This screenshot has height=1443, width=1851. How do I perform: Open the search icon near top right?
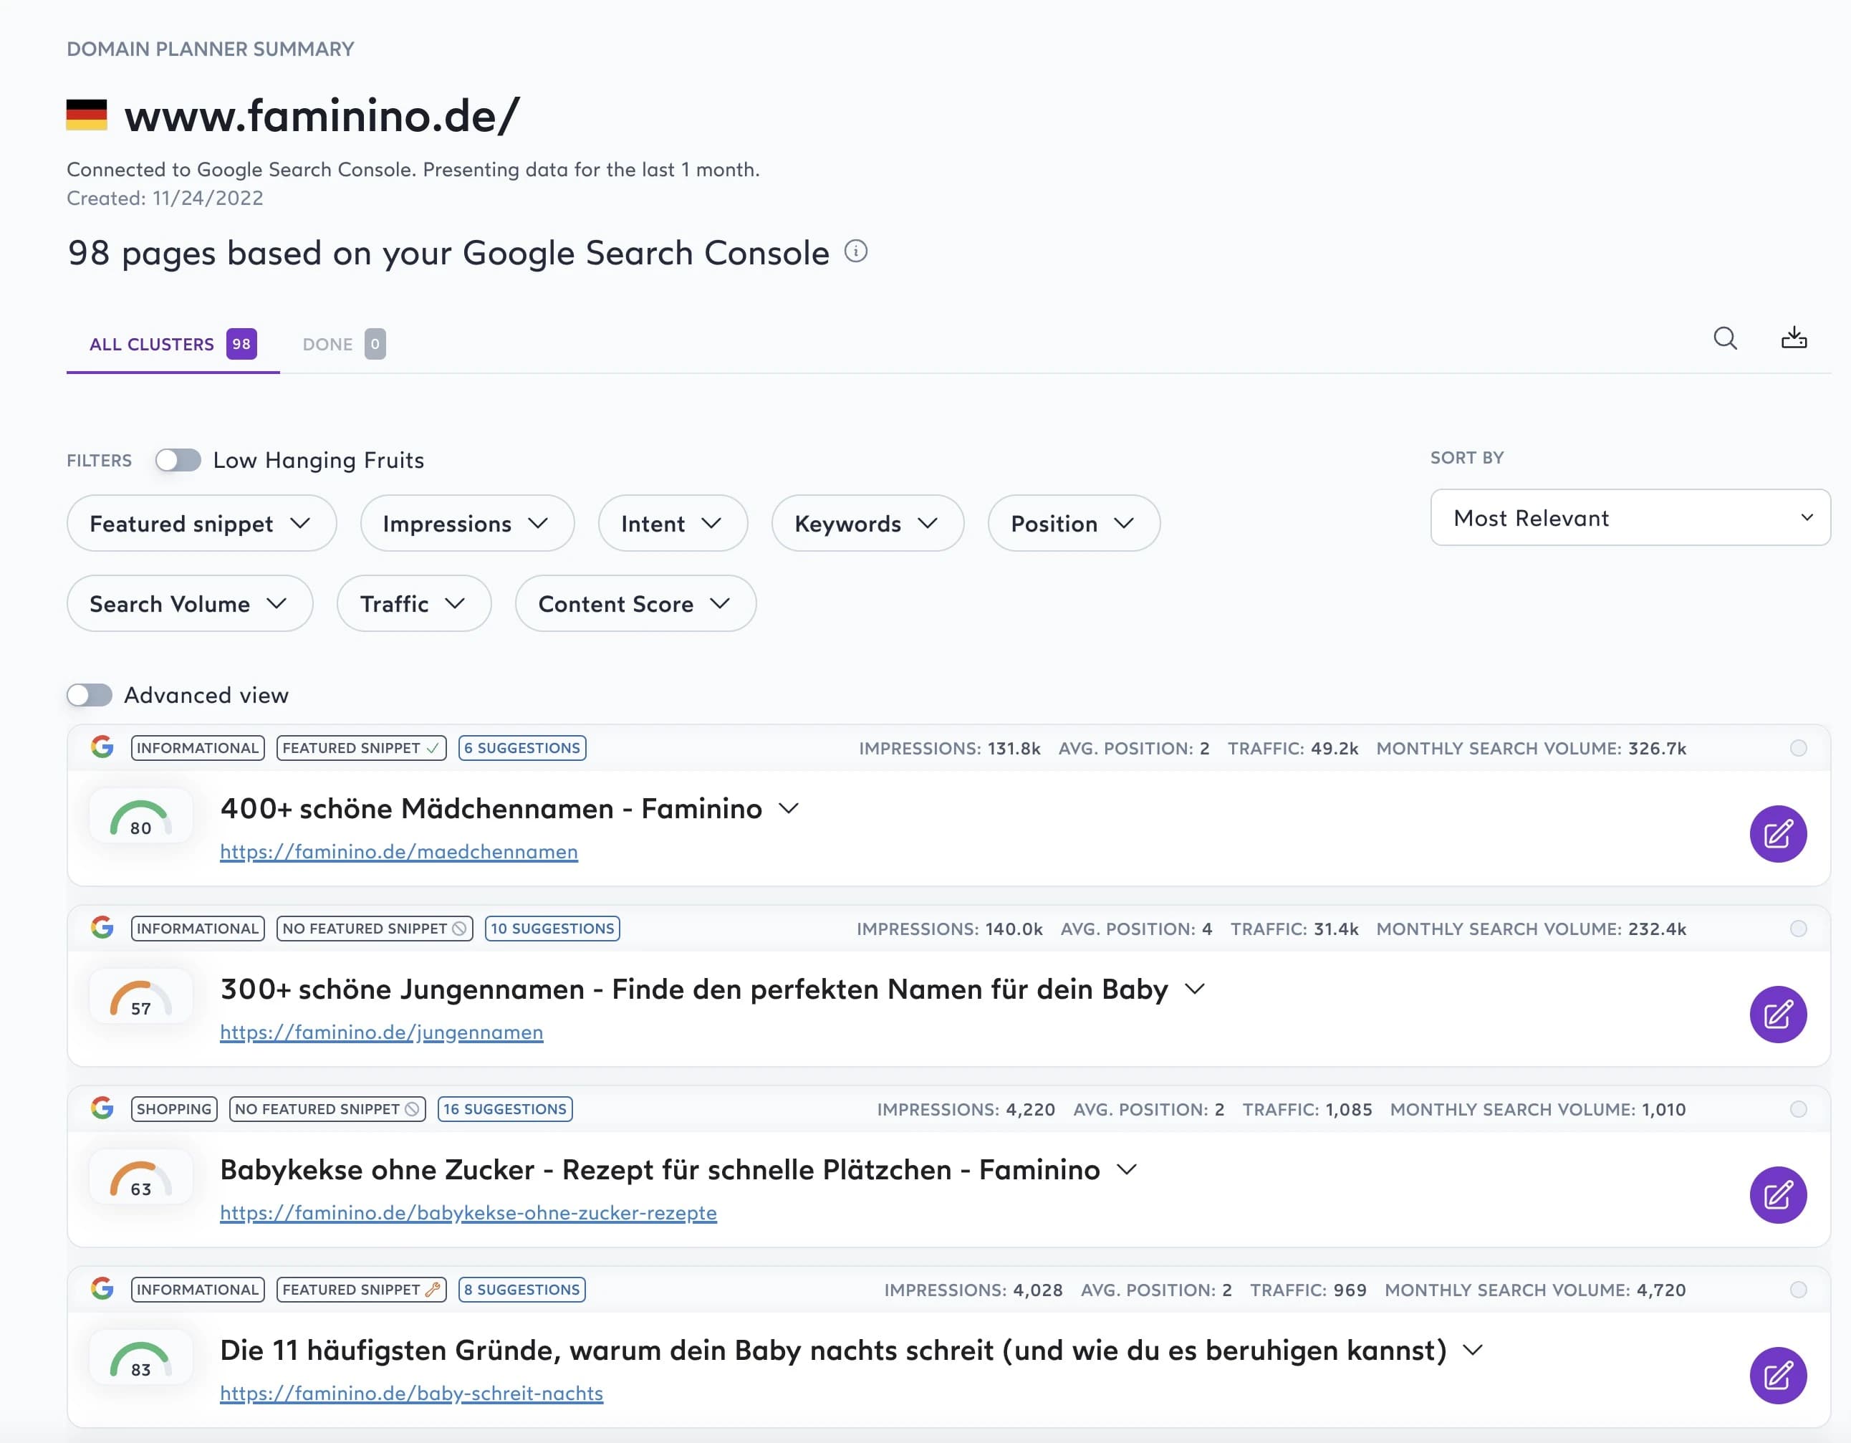click(1726, 338)
